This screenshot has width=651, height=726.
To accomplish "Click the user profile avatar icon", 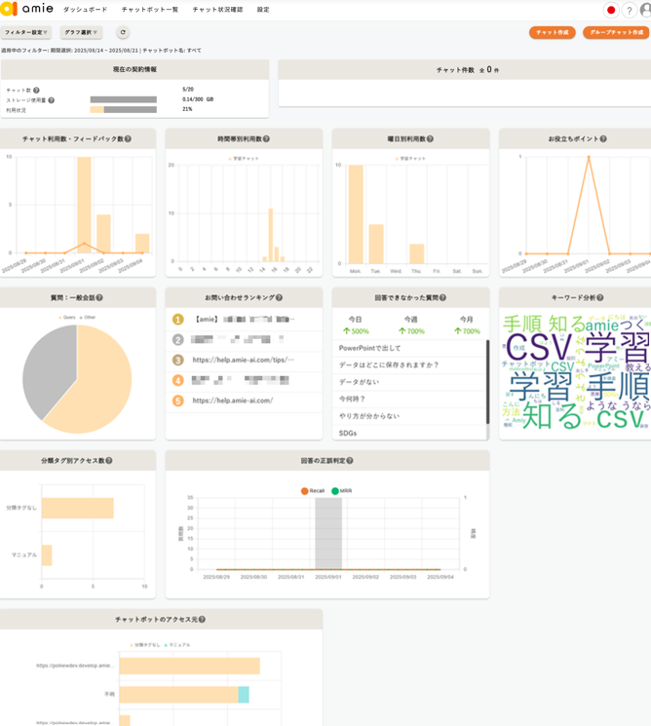I will (646, 10).
